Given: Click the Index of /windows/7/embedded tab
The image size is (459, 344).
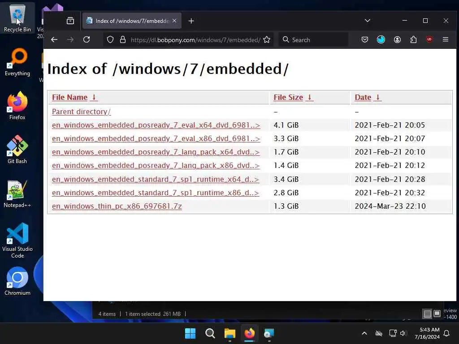Looking at the screenshot, I should pyautogui.click(x=132, y=21).
